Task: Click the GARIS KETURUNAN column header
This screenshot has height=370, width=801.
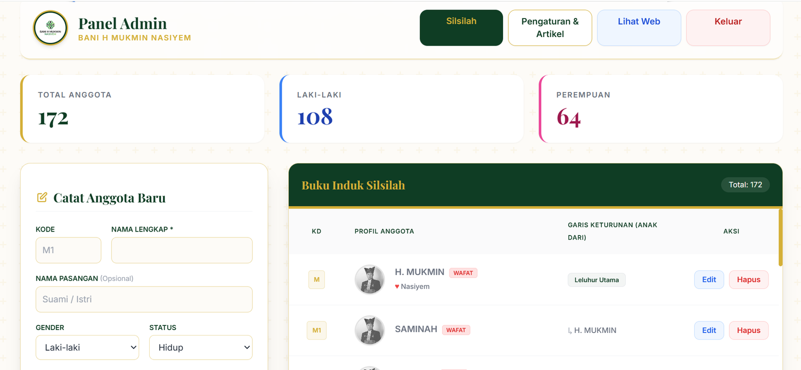Action: (612, 231)
